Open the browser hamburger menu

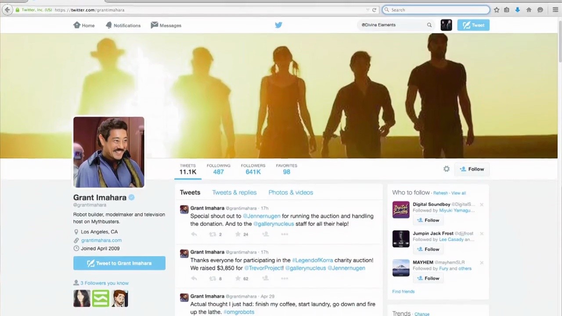[x=555, y=10]
